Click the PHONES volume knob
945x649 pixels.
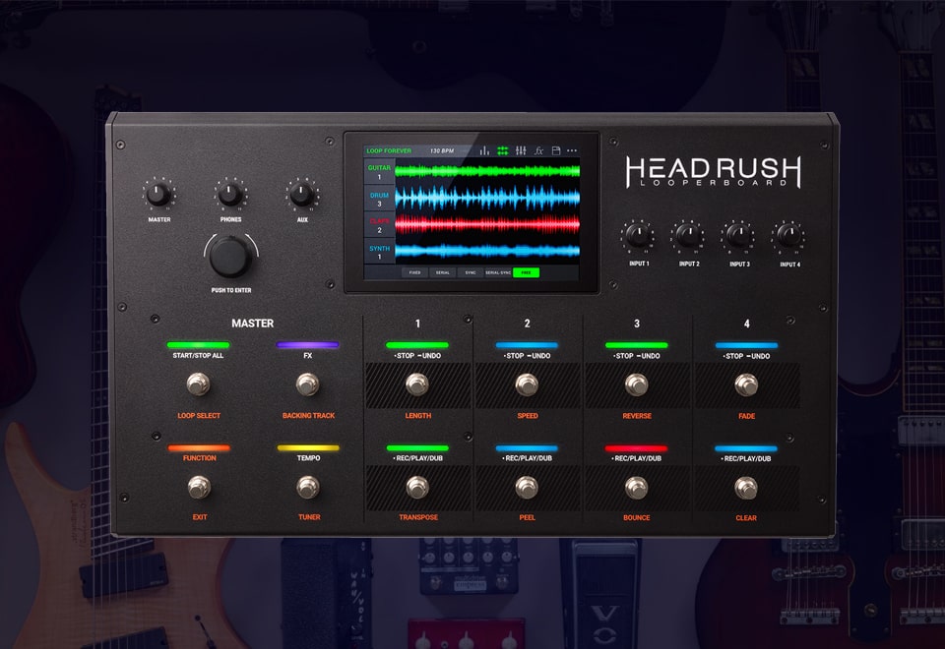(229, 195)
